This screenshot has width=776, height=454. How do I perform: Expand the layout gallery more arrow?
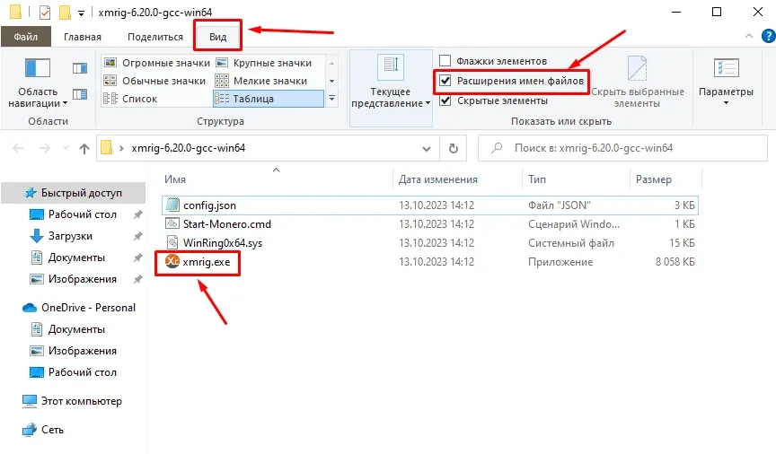[332, 99]
